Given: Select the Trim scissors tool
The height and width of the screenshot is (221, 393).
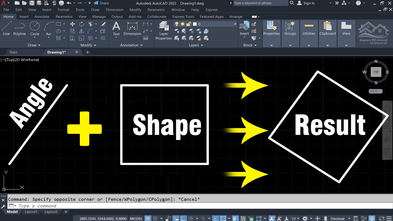Looking at the screenshot, I should 90,24.
